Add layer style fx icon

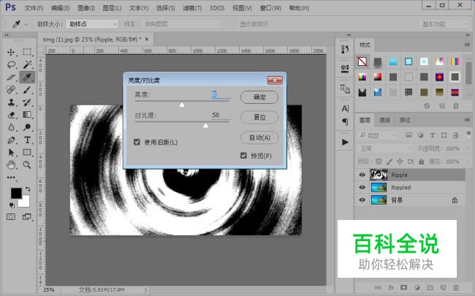pyautogui.click(x=391, y=287)
